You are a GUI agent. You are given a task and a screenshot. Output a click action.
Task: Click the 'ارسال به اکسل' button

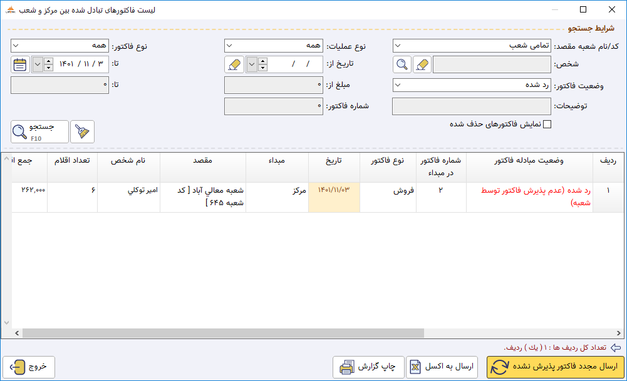click(442, 367)
